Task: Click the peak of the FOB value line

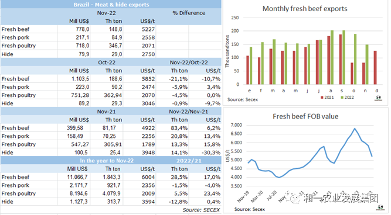Action: tap(355, 129)
